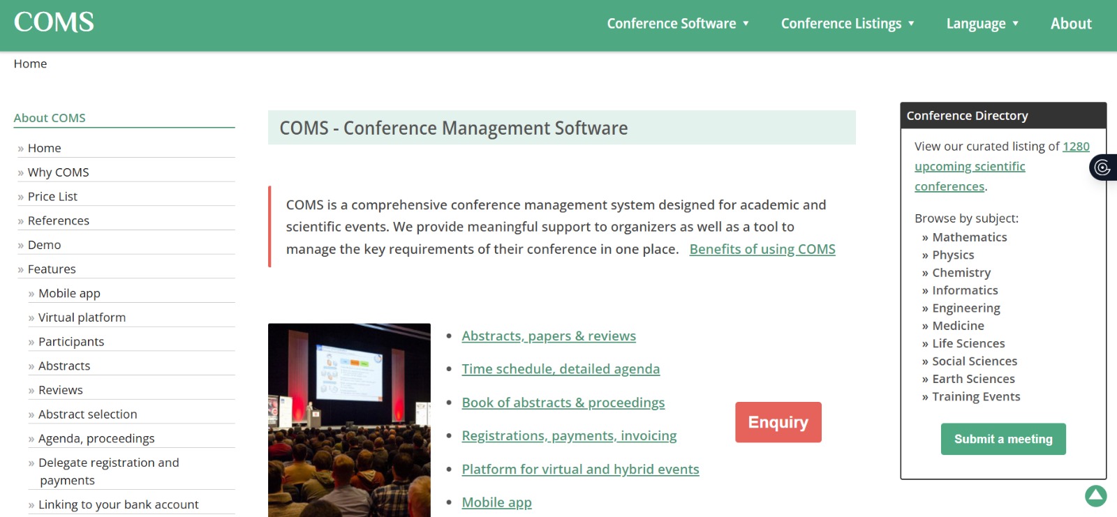Viewport: 1117px width, 517px height.
Task: Open Price List in sidebar
Action: tap(52, 197)
